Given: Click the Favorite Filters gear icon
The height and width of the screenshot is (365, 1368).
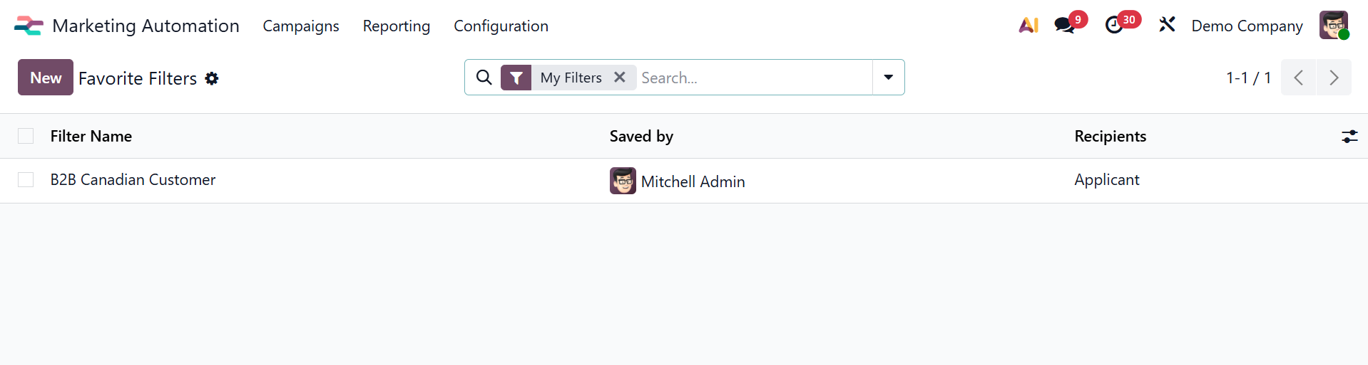Looking at the screenshot, I should click(x=212, y=78).
